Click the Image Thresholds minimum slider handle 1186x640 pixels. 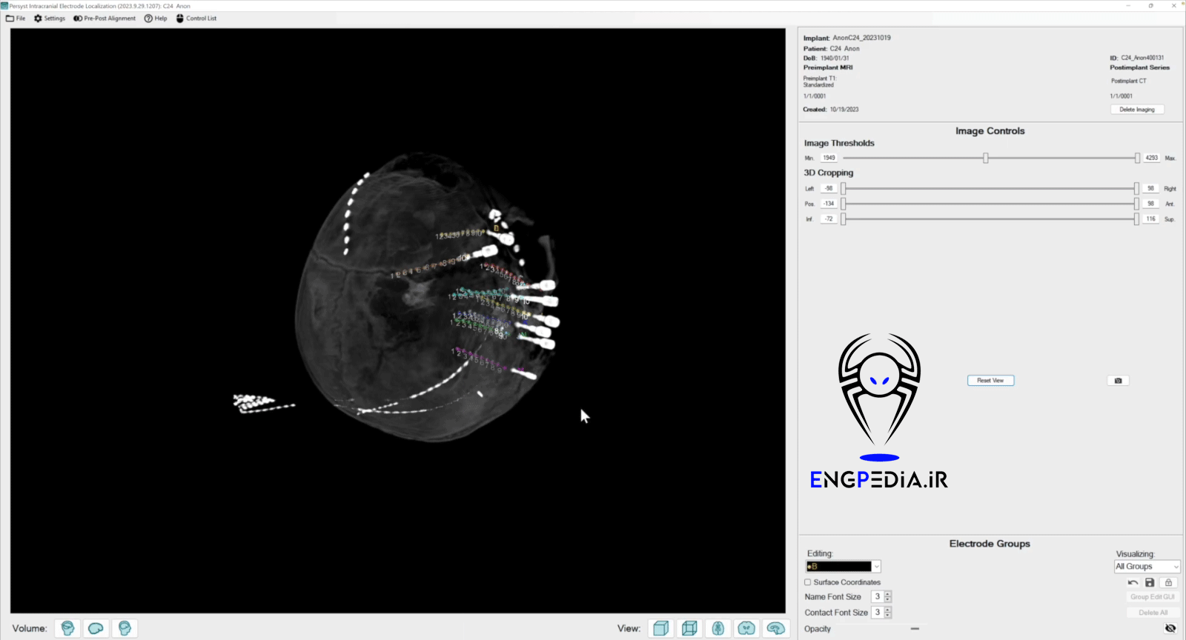[986, 158]
